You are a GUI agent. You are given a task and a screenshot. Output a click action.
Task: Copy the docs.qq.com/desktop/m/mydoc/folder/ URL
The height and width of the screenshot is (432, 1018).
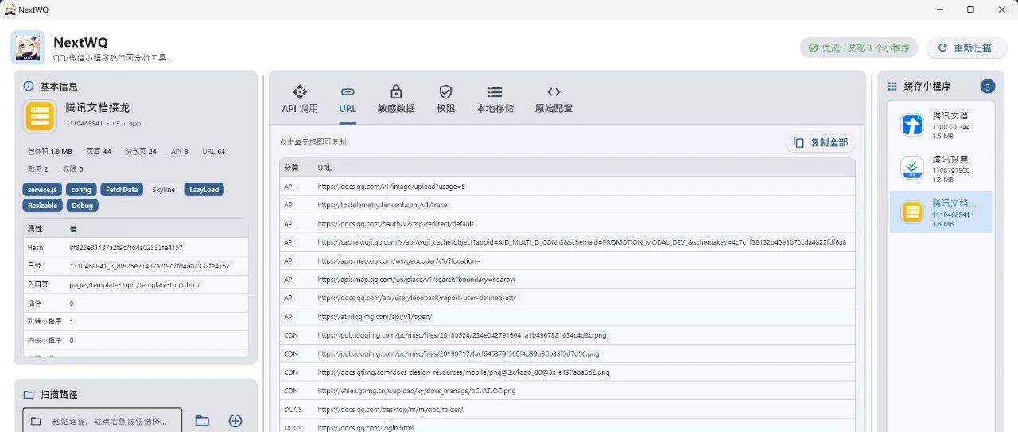390,409
